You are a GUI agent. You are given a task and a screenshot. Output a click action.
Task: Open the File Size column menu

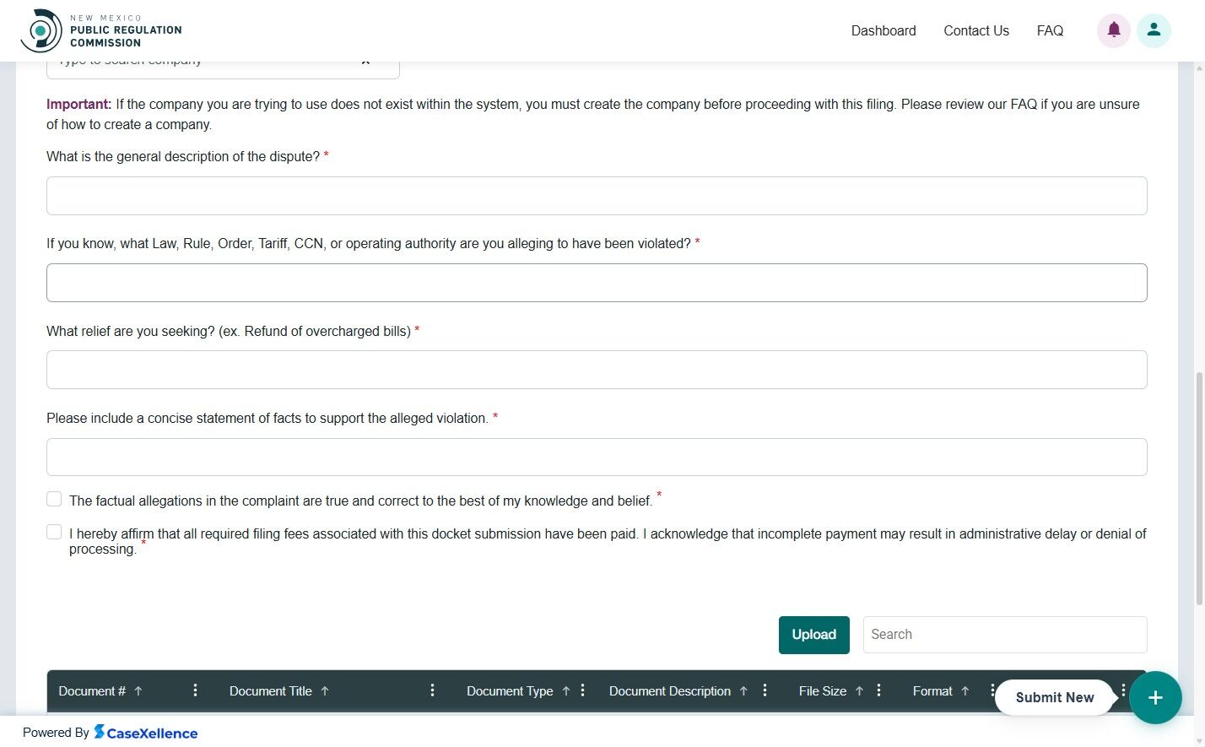tap(878, 690)
